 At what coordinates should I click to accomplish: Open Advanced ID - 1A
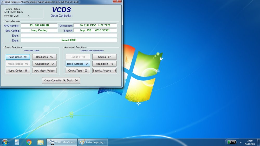click(x=44, y=64)
